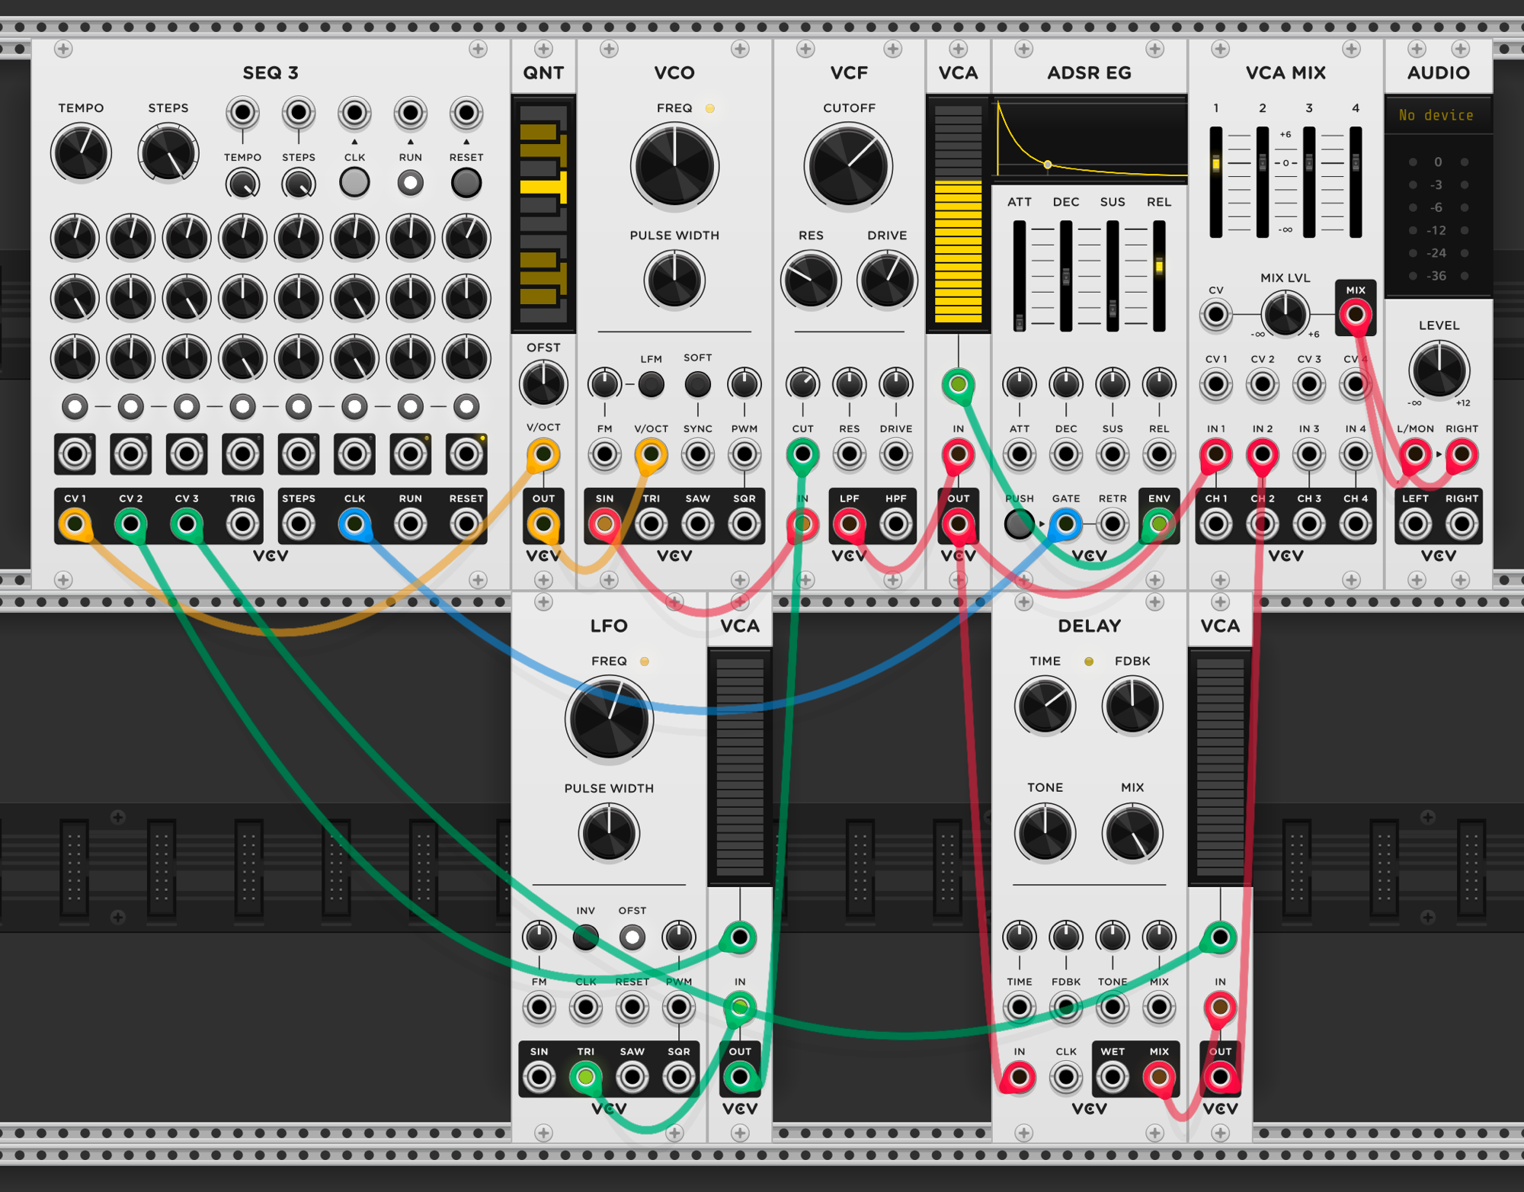Click ADSR EG RETR input jack
This screenshot has height=1192, width=1524.
[1113, 524]
